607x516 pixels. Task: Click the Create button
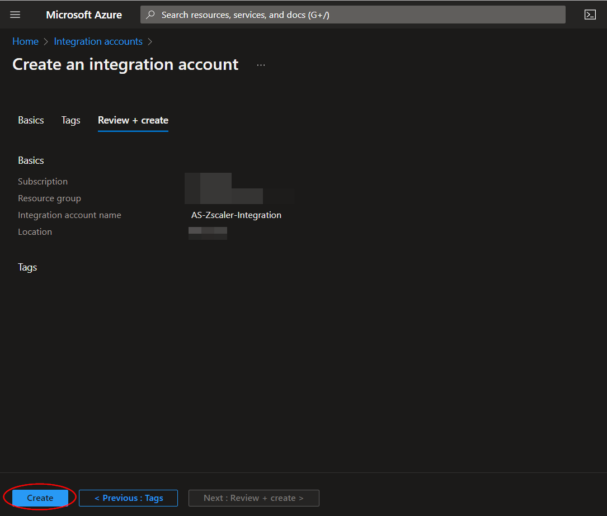tap(40, 498)
